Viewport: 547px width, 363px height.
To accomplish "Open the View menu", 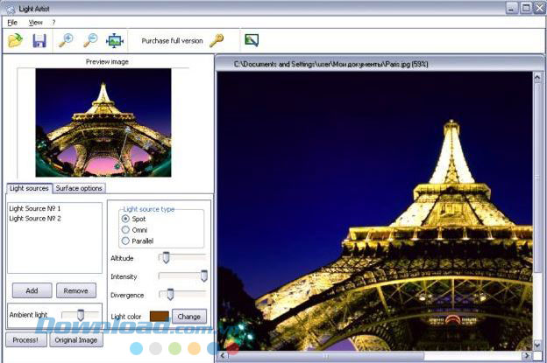I will click(35, 22).
